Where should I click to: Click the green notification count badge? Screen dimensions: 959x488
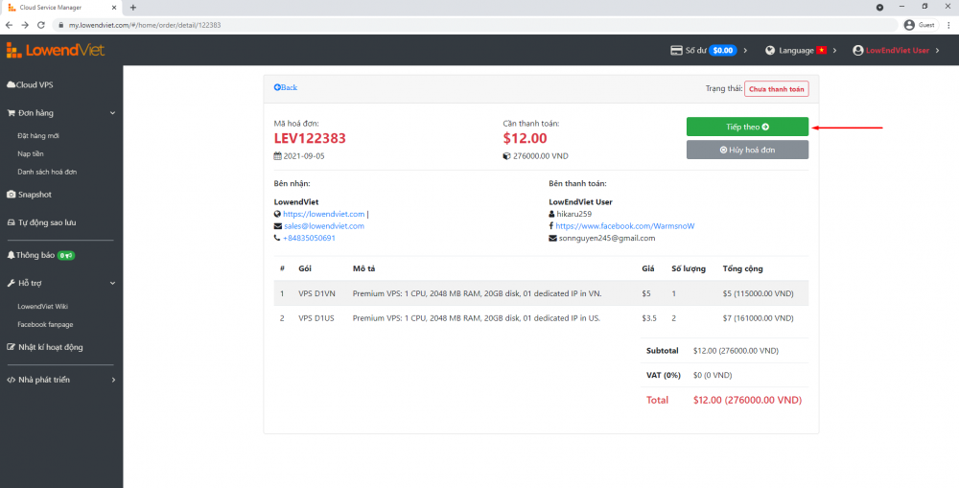(x=66, y=255)
